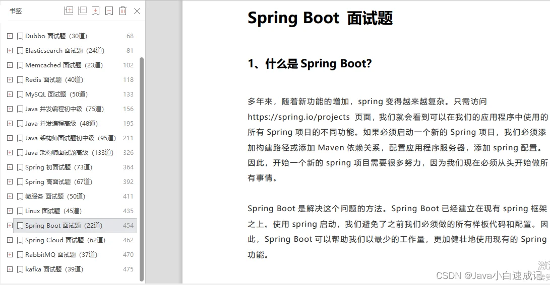Viewport: 550px width, 285px height.
Task: Expand the Redis 面试题 bookmark
Action: coord(10,80)
